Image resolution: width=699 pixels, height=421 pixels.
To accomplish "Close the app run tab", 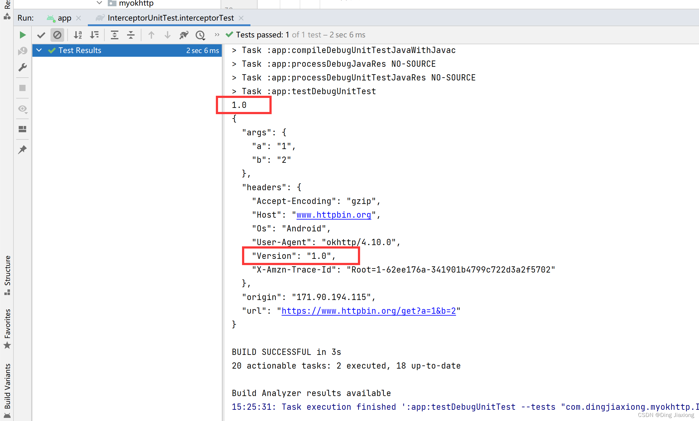I will (78, 18).
